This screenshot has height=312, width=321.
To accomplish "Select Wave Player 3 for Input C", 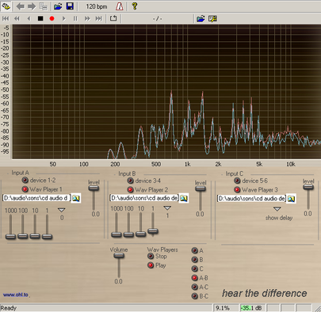I will coord(237,190).
